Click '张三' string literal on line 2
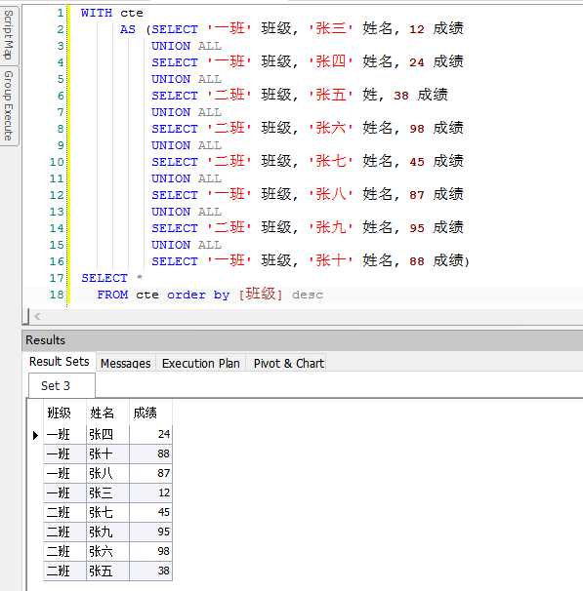 (330, 28)
